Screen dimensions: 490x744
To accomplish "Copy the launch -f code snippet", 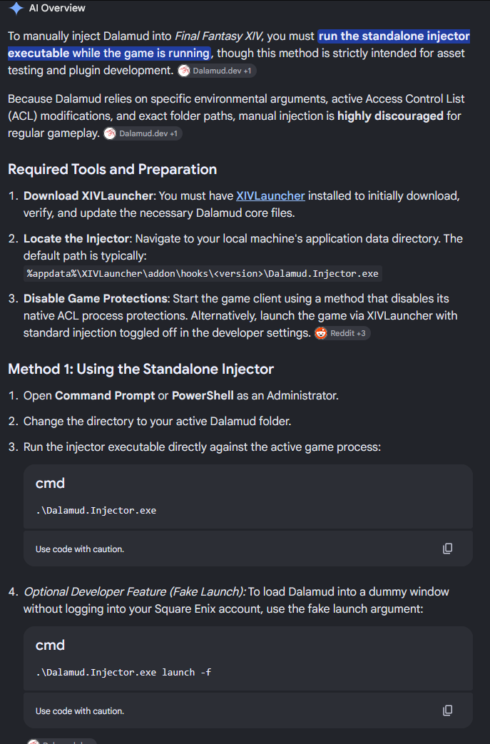I will (447, 710).
